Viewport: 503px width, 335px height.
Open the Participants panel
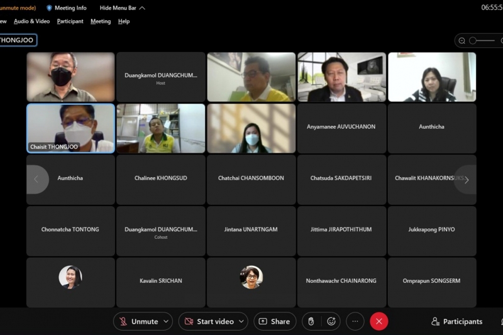click(x=456, y=321)
